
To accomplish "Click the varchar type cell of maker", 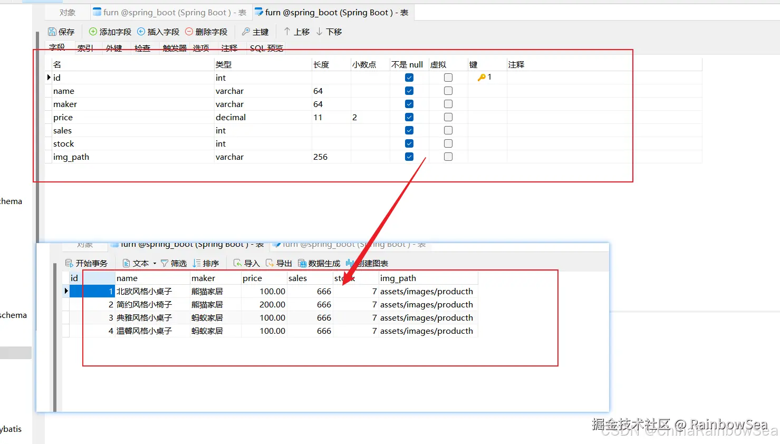I will (263, 104).
